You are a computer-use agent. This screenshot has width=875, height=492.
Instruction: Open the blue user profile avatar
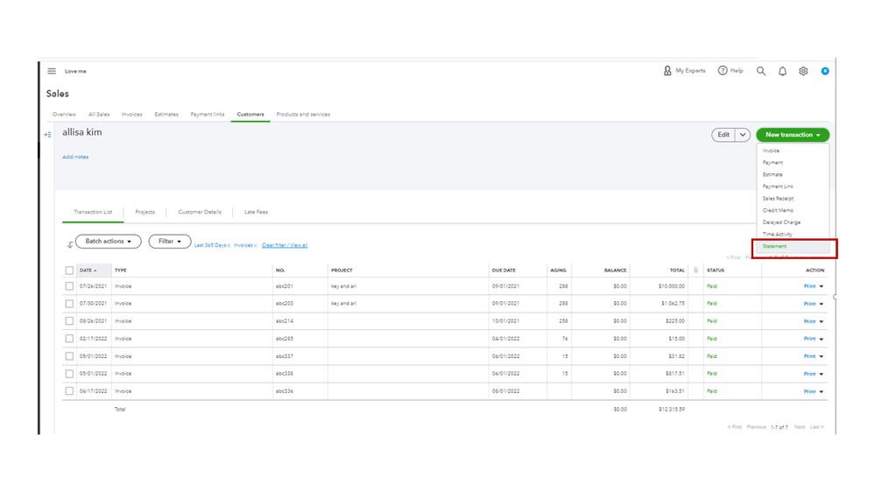click(x=825, y=71)
